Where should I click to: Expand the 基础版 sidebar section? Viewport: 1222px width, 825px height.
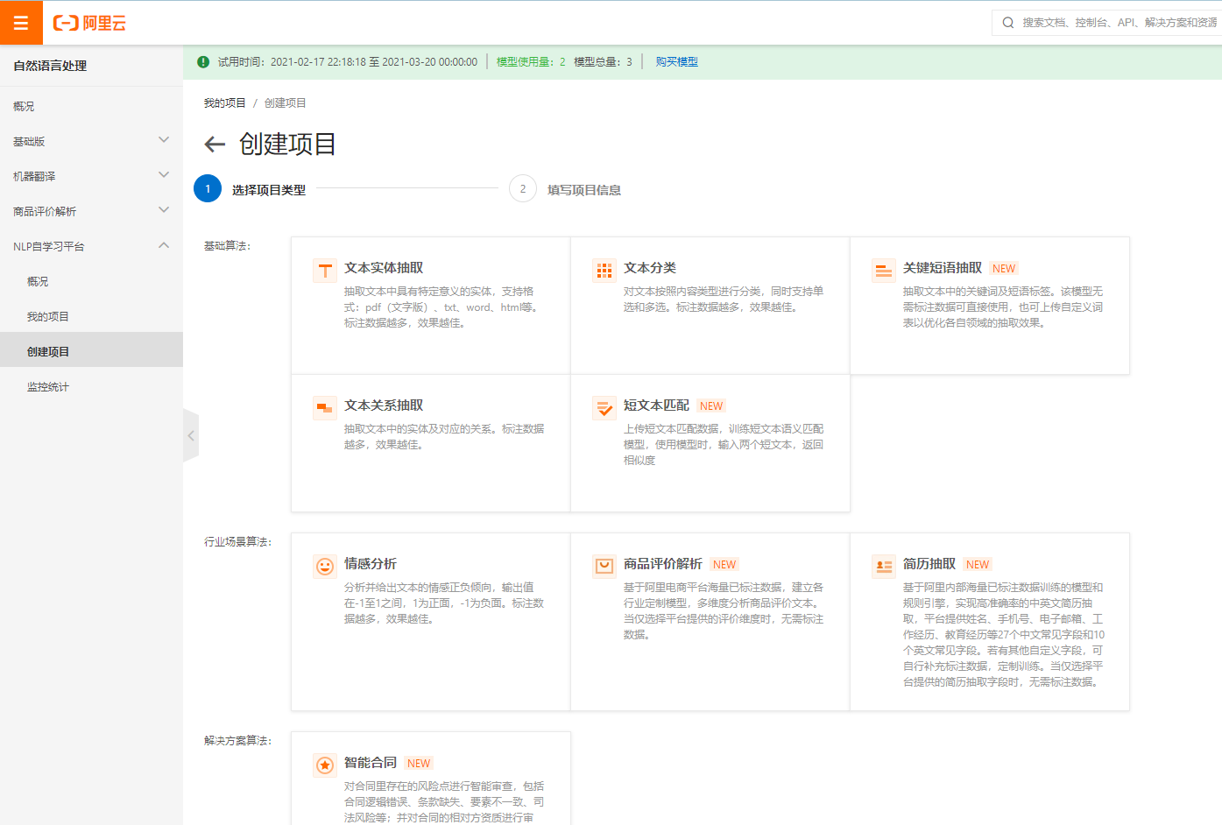pos(164,140)
